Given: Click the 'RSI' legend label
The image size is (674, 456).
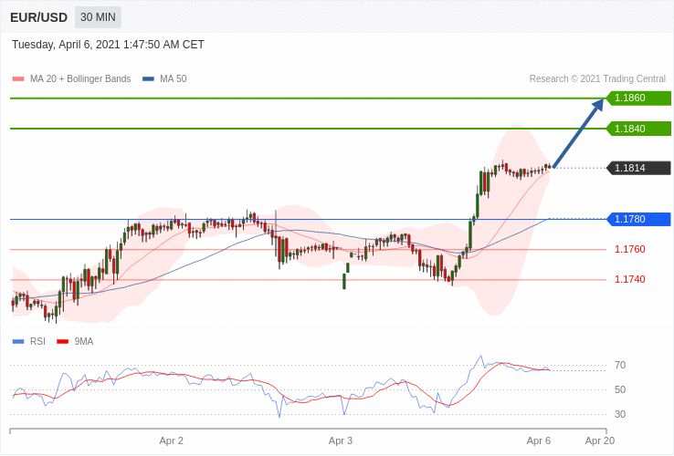Looking at the screenshot, I should (x=37, y=342).
